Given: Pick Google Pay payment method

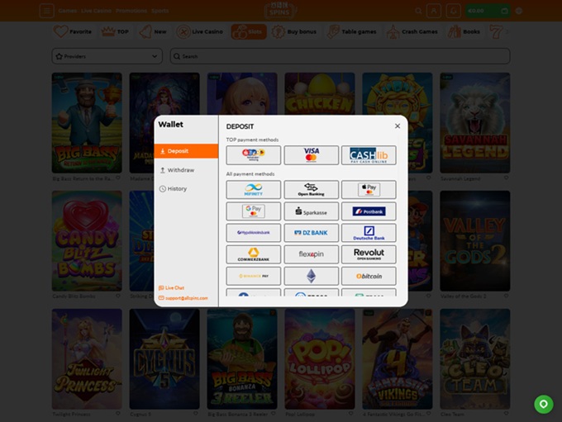Looking at the screenshot, I should (x=253, y=211).
